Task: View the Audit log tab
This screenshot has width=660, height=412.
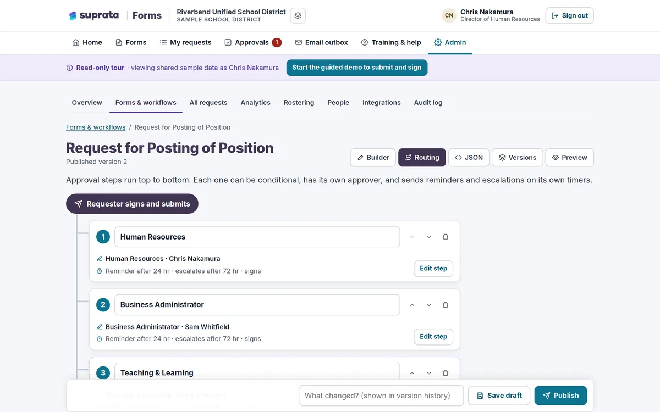Action: (428, 103)
